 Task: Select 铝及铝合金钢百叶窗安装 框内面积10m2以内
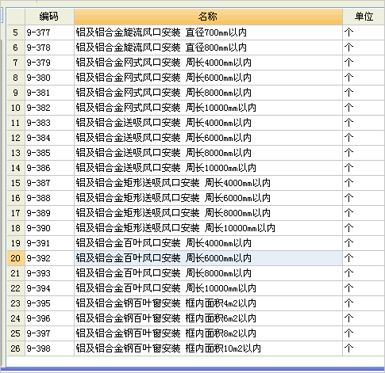pyautogui.click(x=208, y=348)
